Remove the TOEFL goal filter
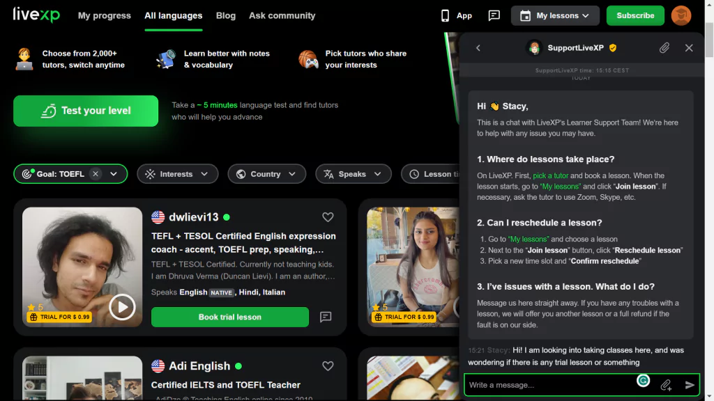 click(x=95, y=173)
